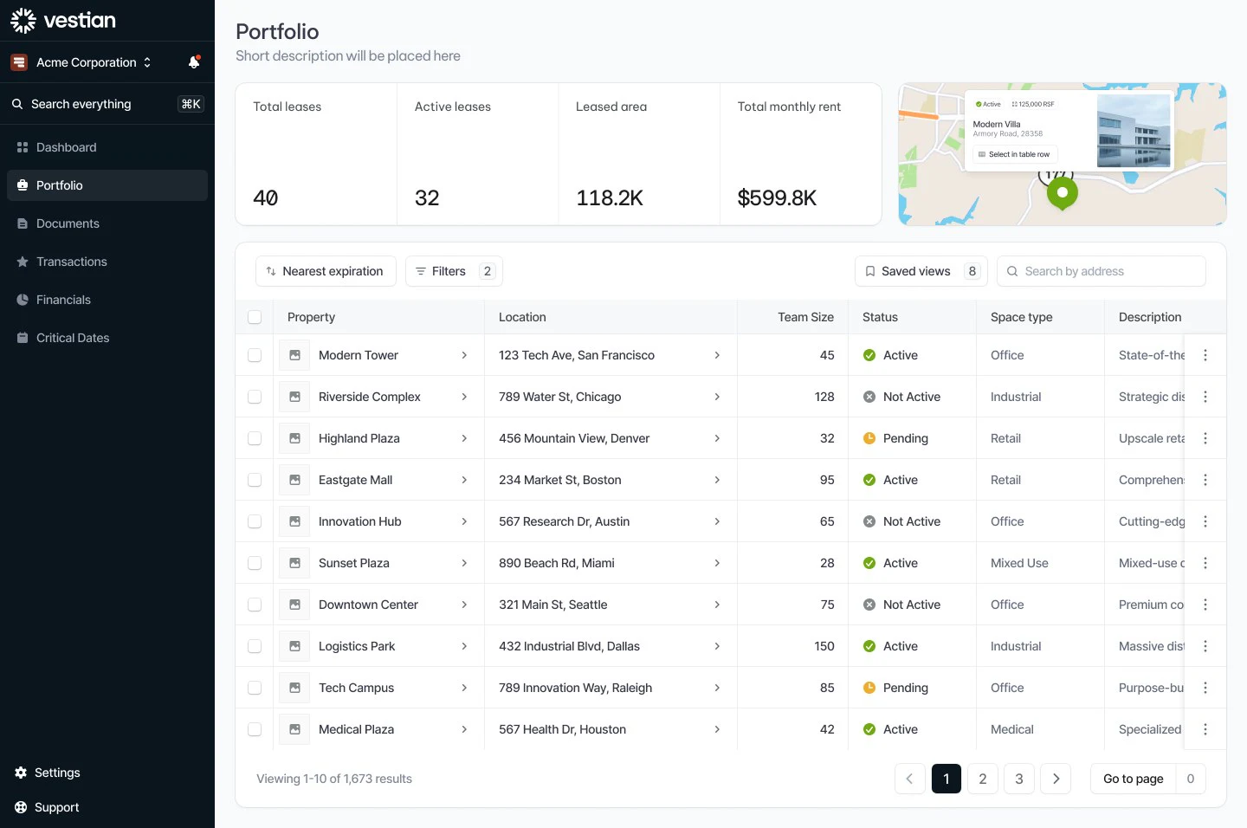The width and height of the screenshot is (1247, 828).
Task: Click the next page arrow
Action: point(1056,779)
